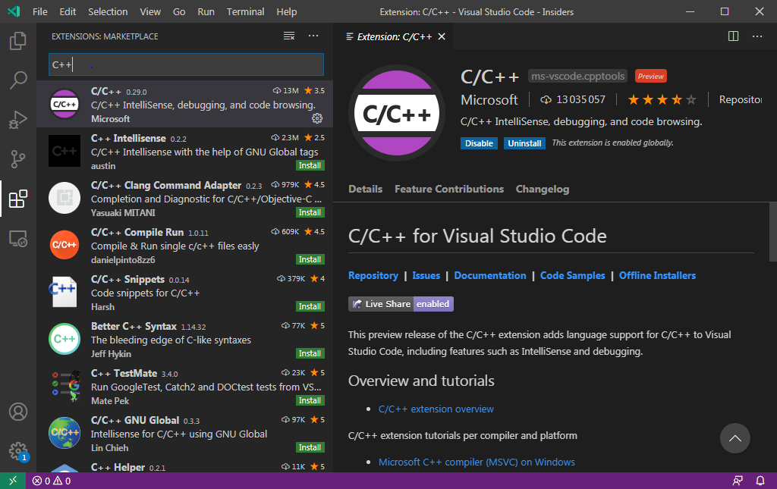777x489 pixels.
Task: Click the Split Editor icon
Action: pos(733,36)
